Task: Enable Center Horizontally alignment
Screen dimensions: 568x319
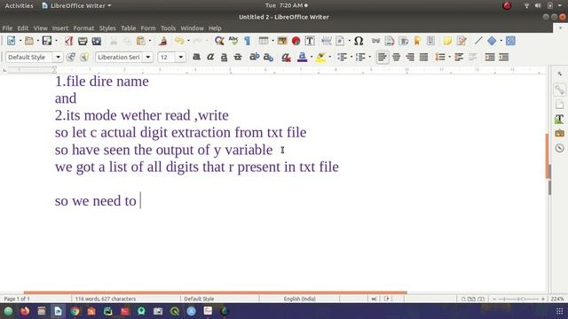Action: 397,57
